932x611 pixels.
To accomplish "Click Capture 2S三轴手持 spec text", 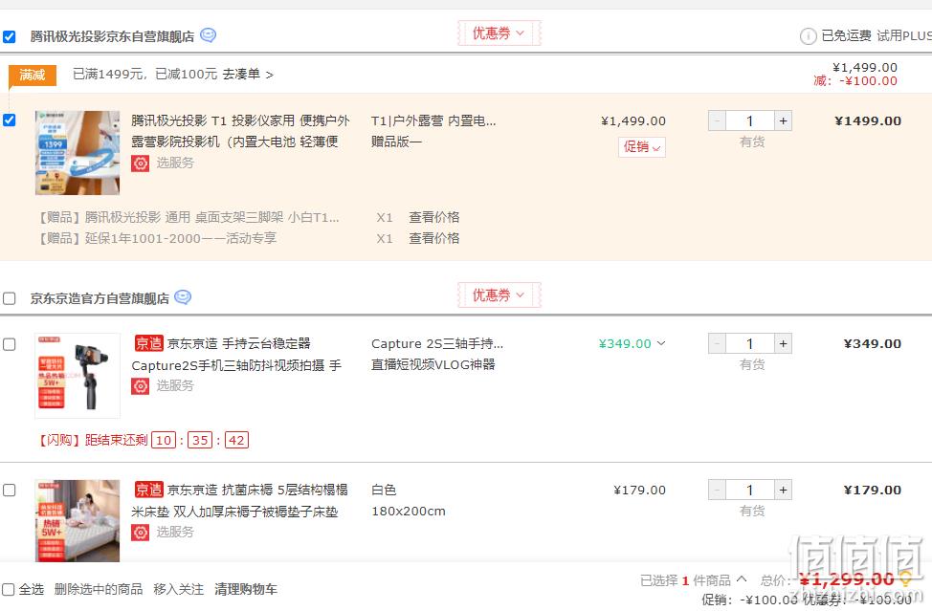I will pos(437,344).
